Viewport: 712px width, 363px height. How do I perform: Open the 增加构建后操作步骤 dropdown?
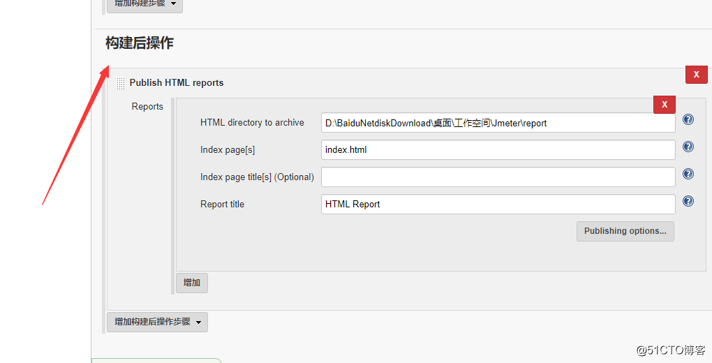click(x=157, y=322)
